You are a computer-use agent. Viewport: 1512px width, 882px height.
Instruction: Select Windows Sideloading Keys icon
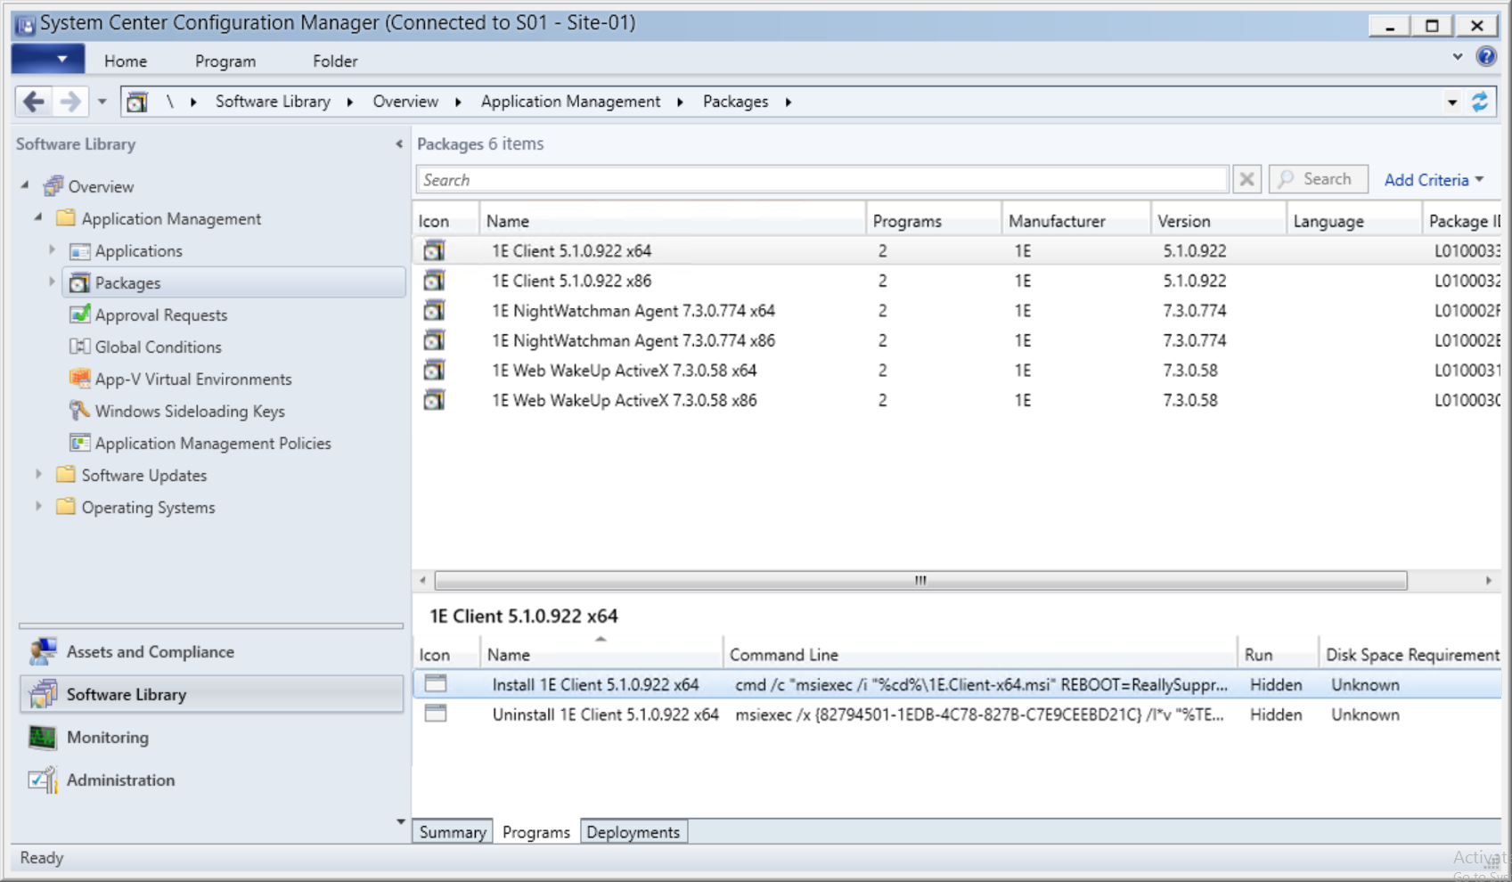pos(80,411)
